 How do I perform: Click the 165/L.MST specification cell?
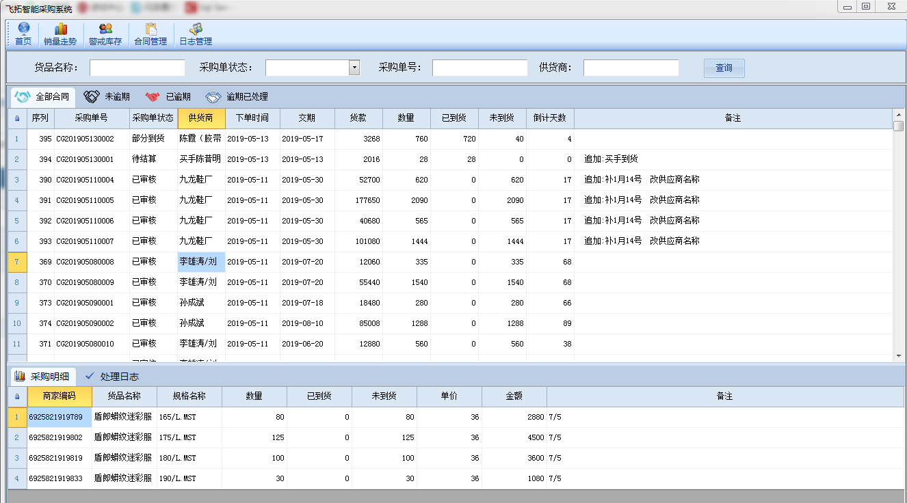(189, 417)
